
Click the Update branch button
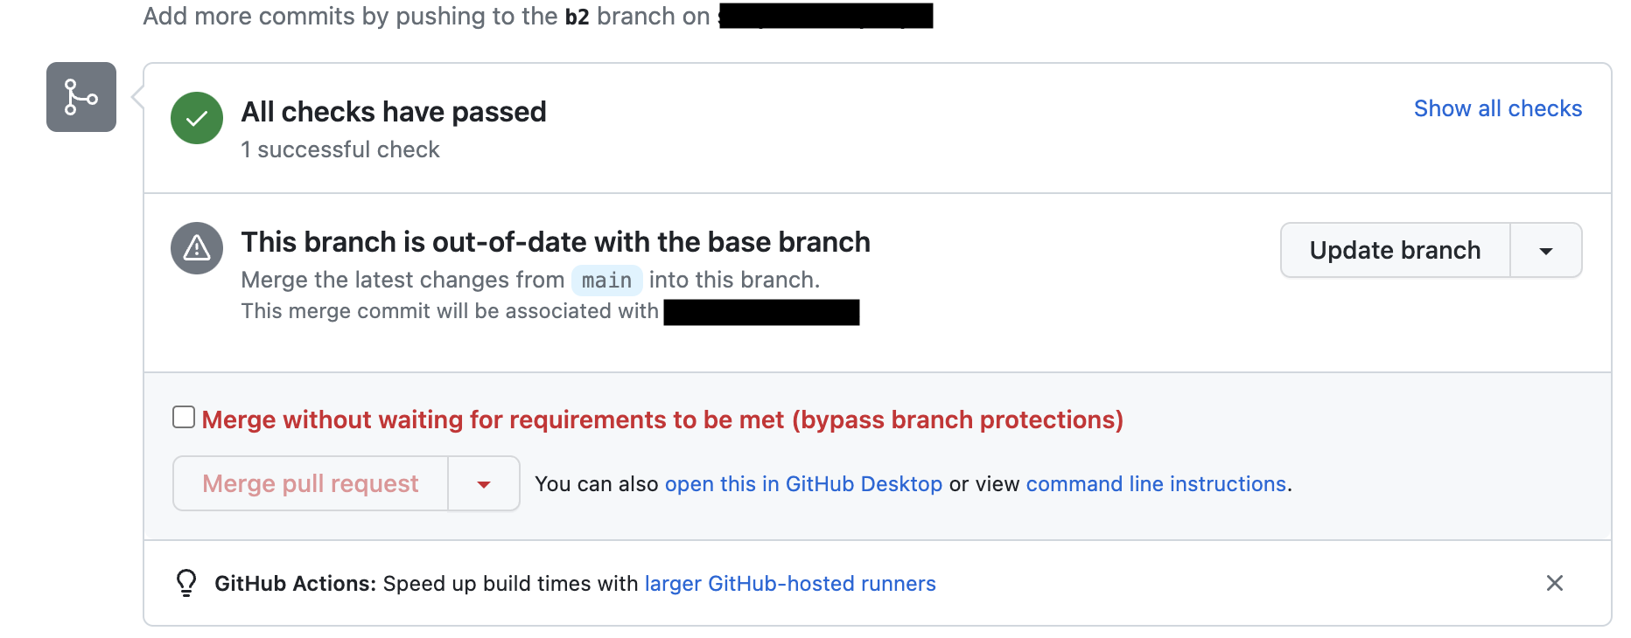1394,250
